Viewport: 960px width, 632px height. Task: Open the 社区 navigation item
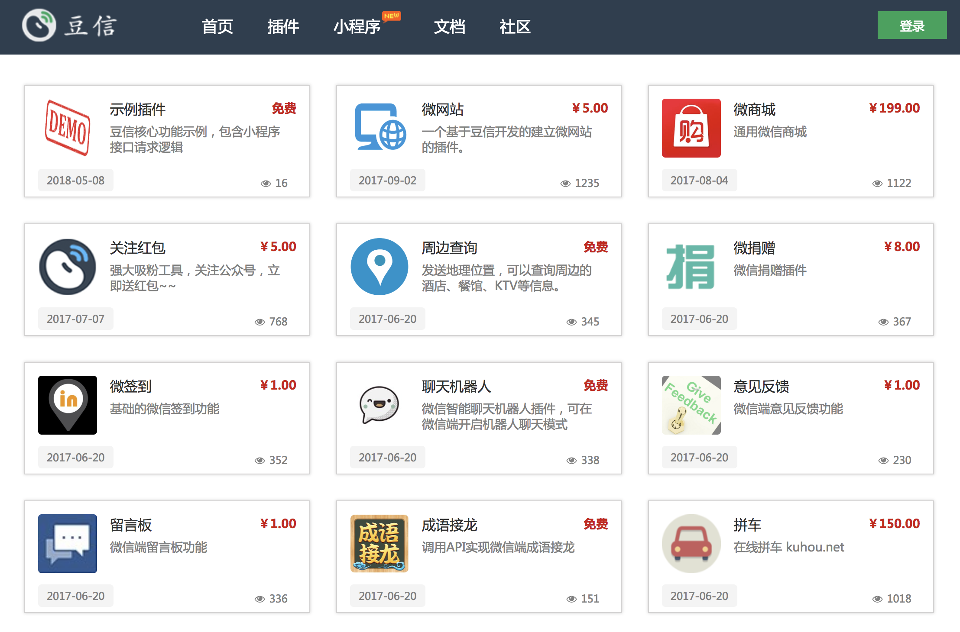(515, 27)
